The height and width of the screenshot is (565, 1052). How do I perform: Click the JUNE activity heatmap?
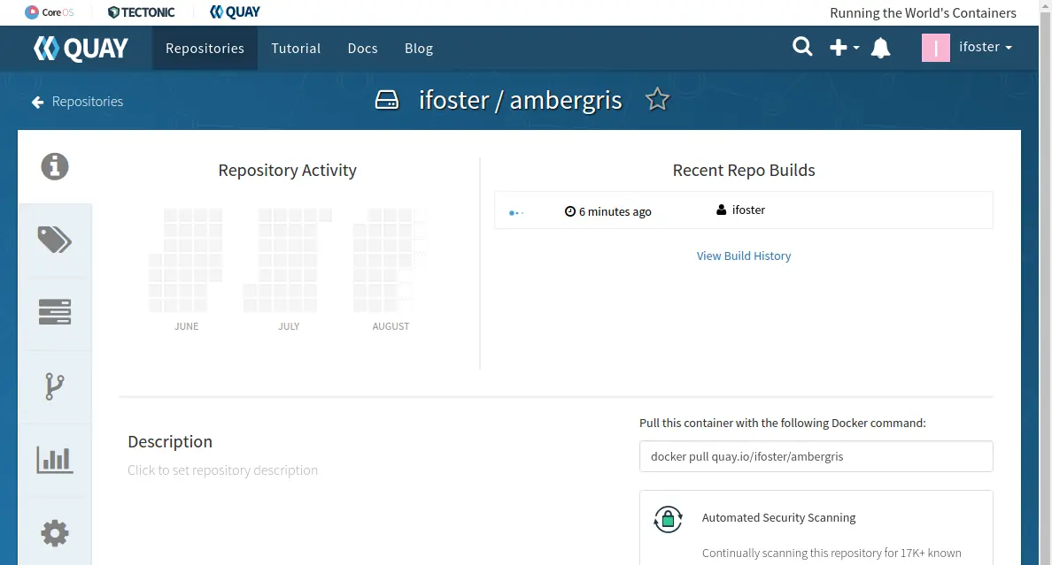point(186,260)
